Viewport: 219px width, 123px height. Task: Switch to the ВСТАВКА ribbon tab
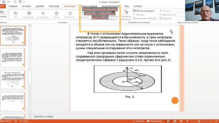tap(26, 6)
